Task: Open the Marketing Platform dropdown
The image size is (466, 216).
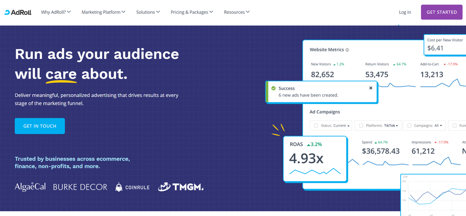Action: pos(103,12)
